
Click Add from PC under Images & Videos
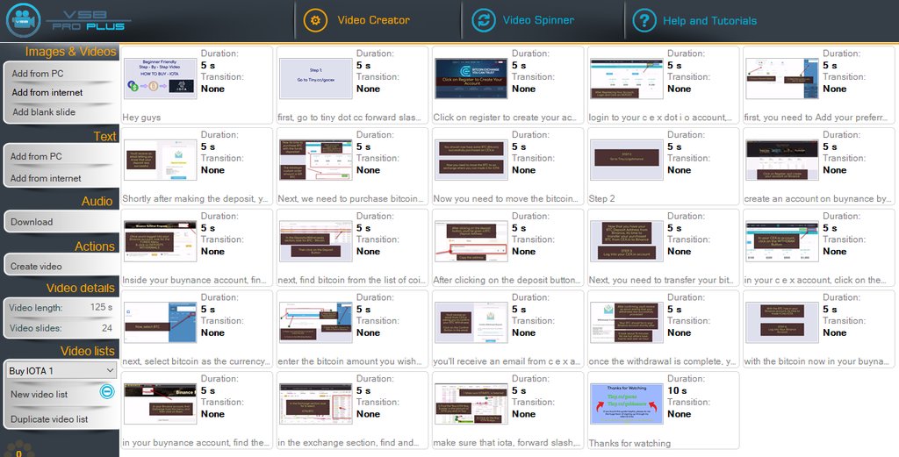(38, 74)
